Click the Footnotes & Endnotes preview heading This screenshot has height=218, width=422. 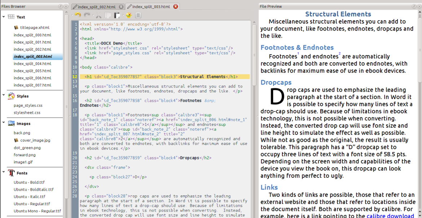point(297,47)
